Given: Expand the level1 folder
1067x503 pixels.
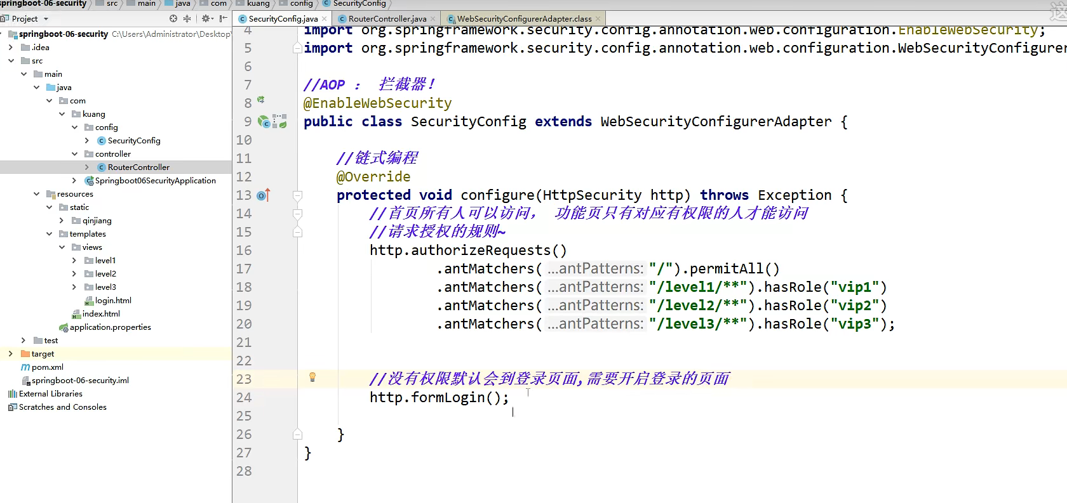Looking at the screenshot, I should coord(74,261).
